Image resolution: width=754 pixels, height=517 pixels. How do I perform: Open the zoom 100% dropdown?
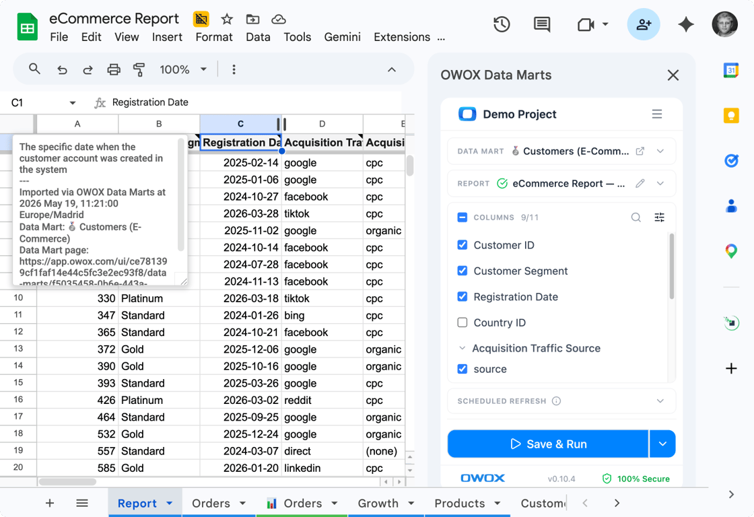(184, 70)
